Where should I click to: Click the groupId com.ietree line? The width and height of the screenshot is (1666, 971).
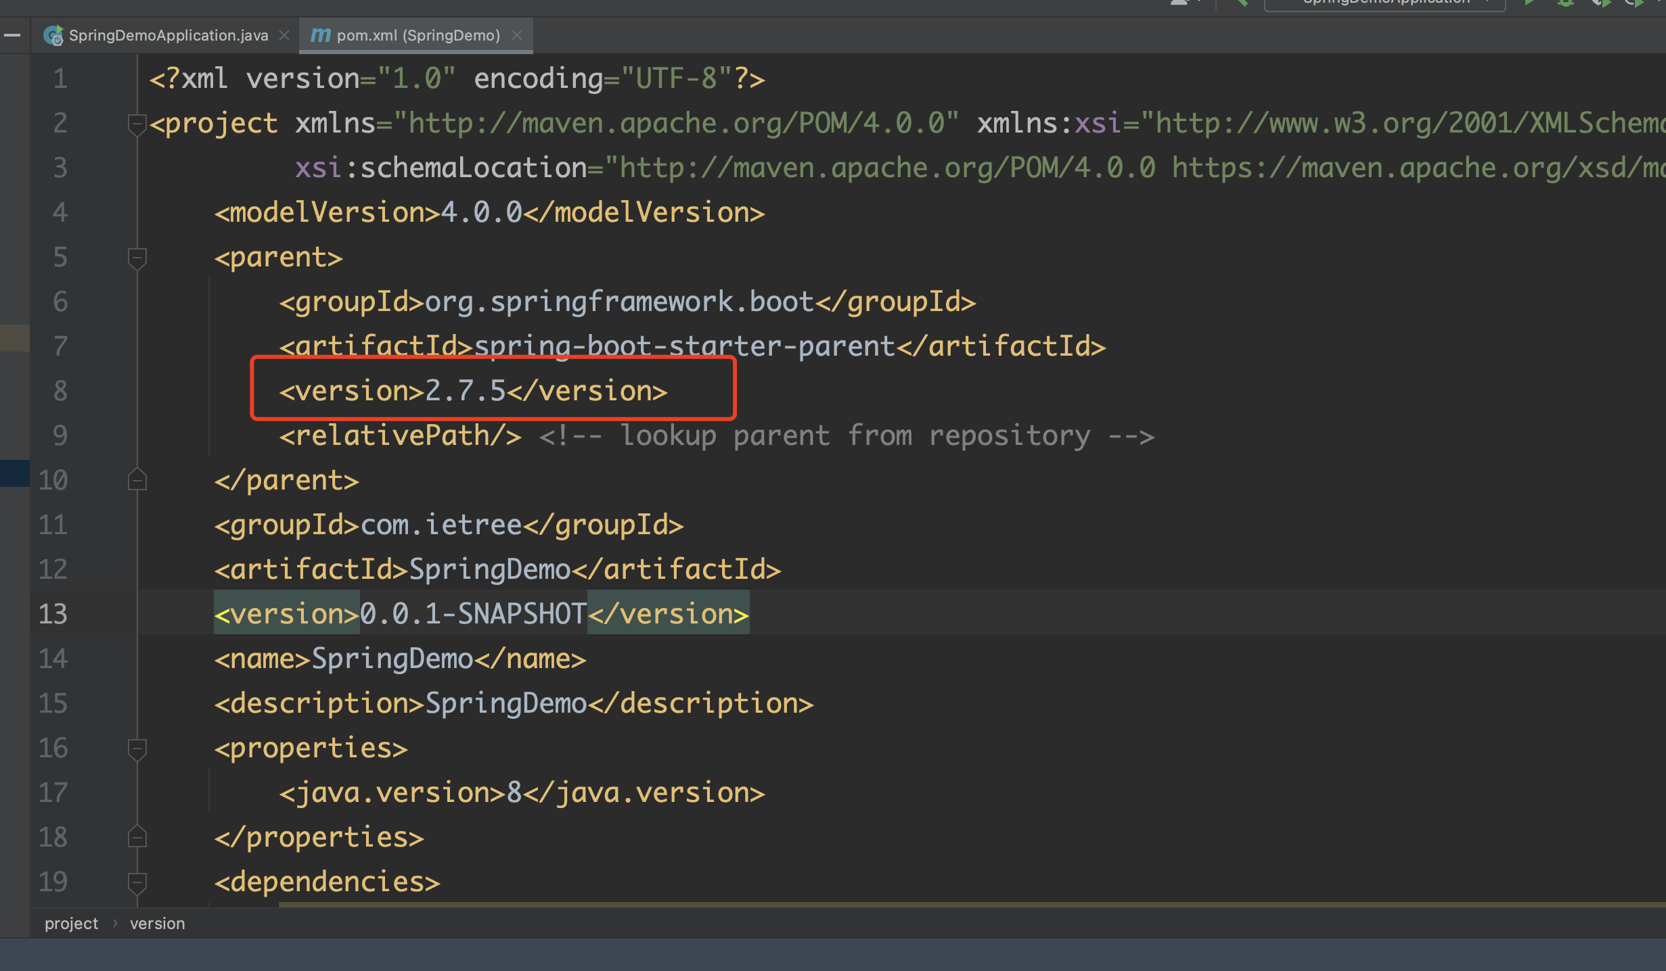449,525
